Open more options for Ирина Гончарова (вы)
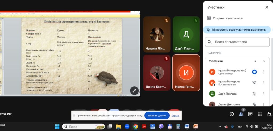273x131 pixels. [264, 72]
